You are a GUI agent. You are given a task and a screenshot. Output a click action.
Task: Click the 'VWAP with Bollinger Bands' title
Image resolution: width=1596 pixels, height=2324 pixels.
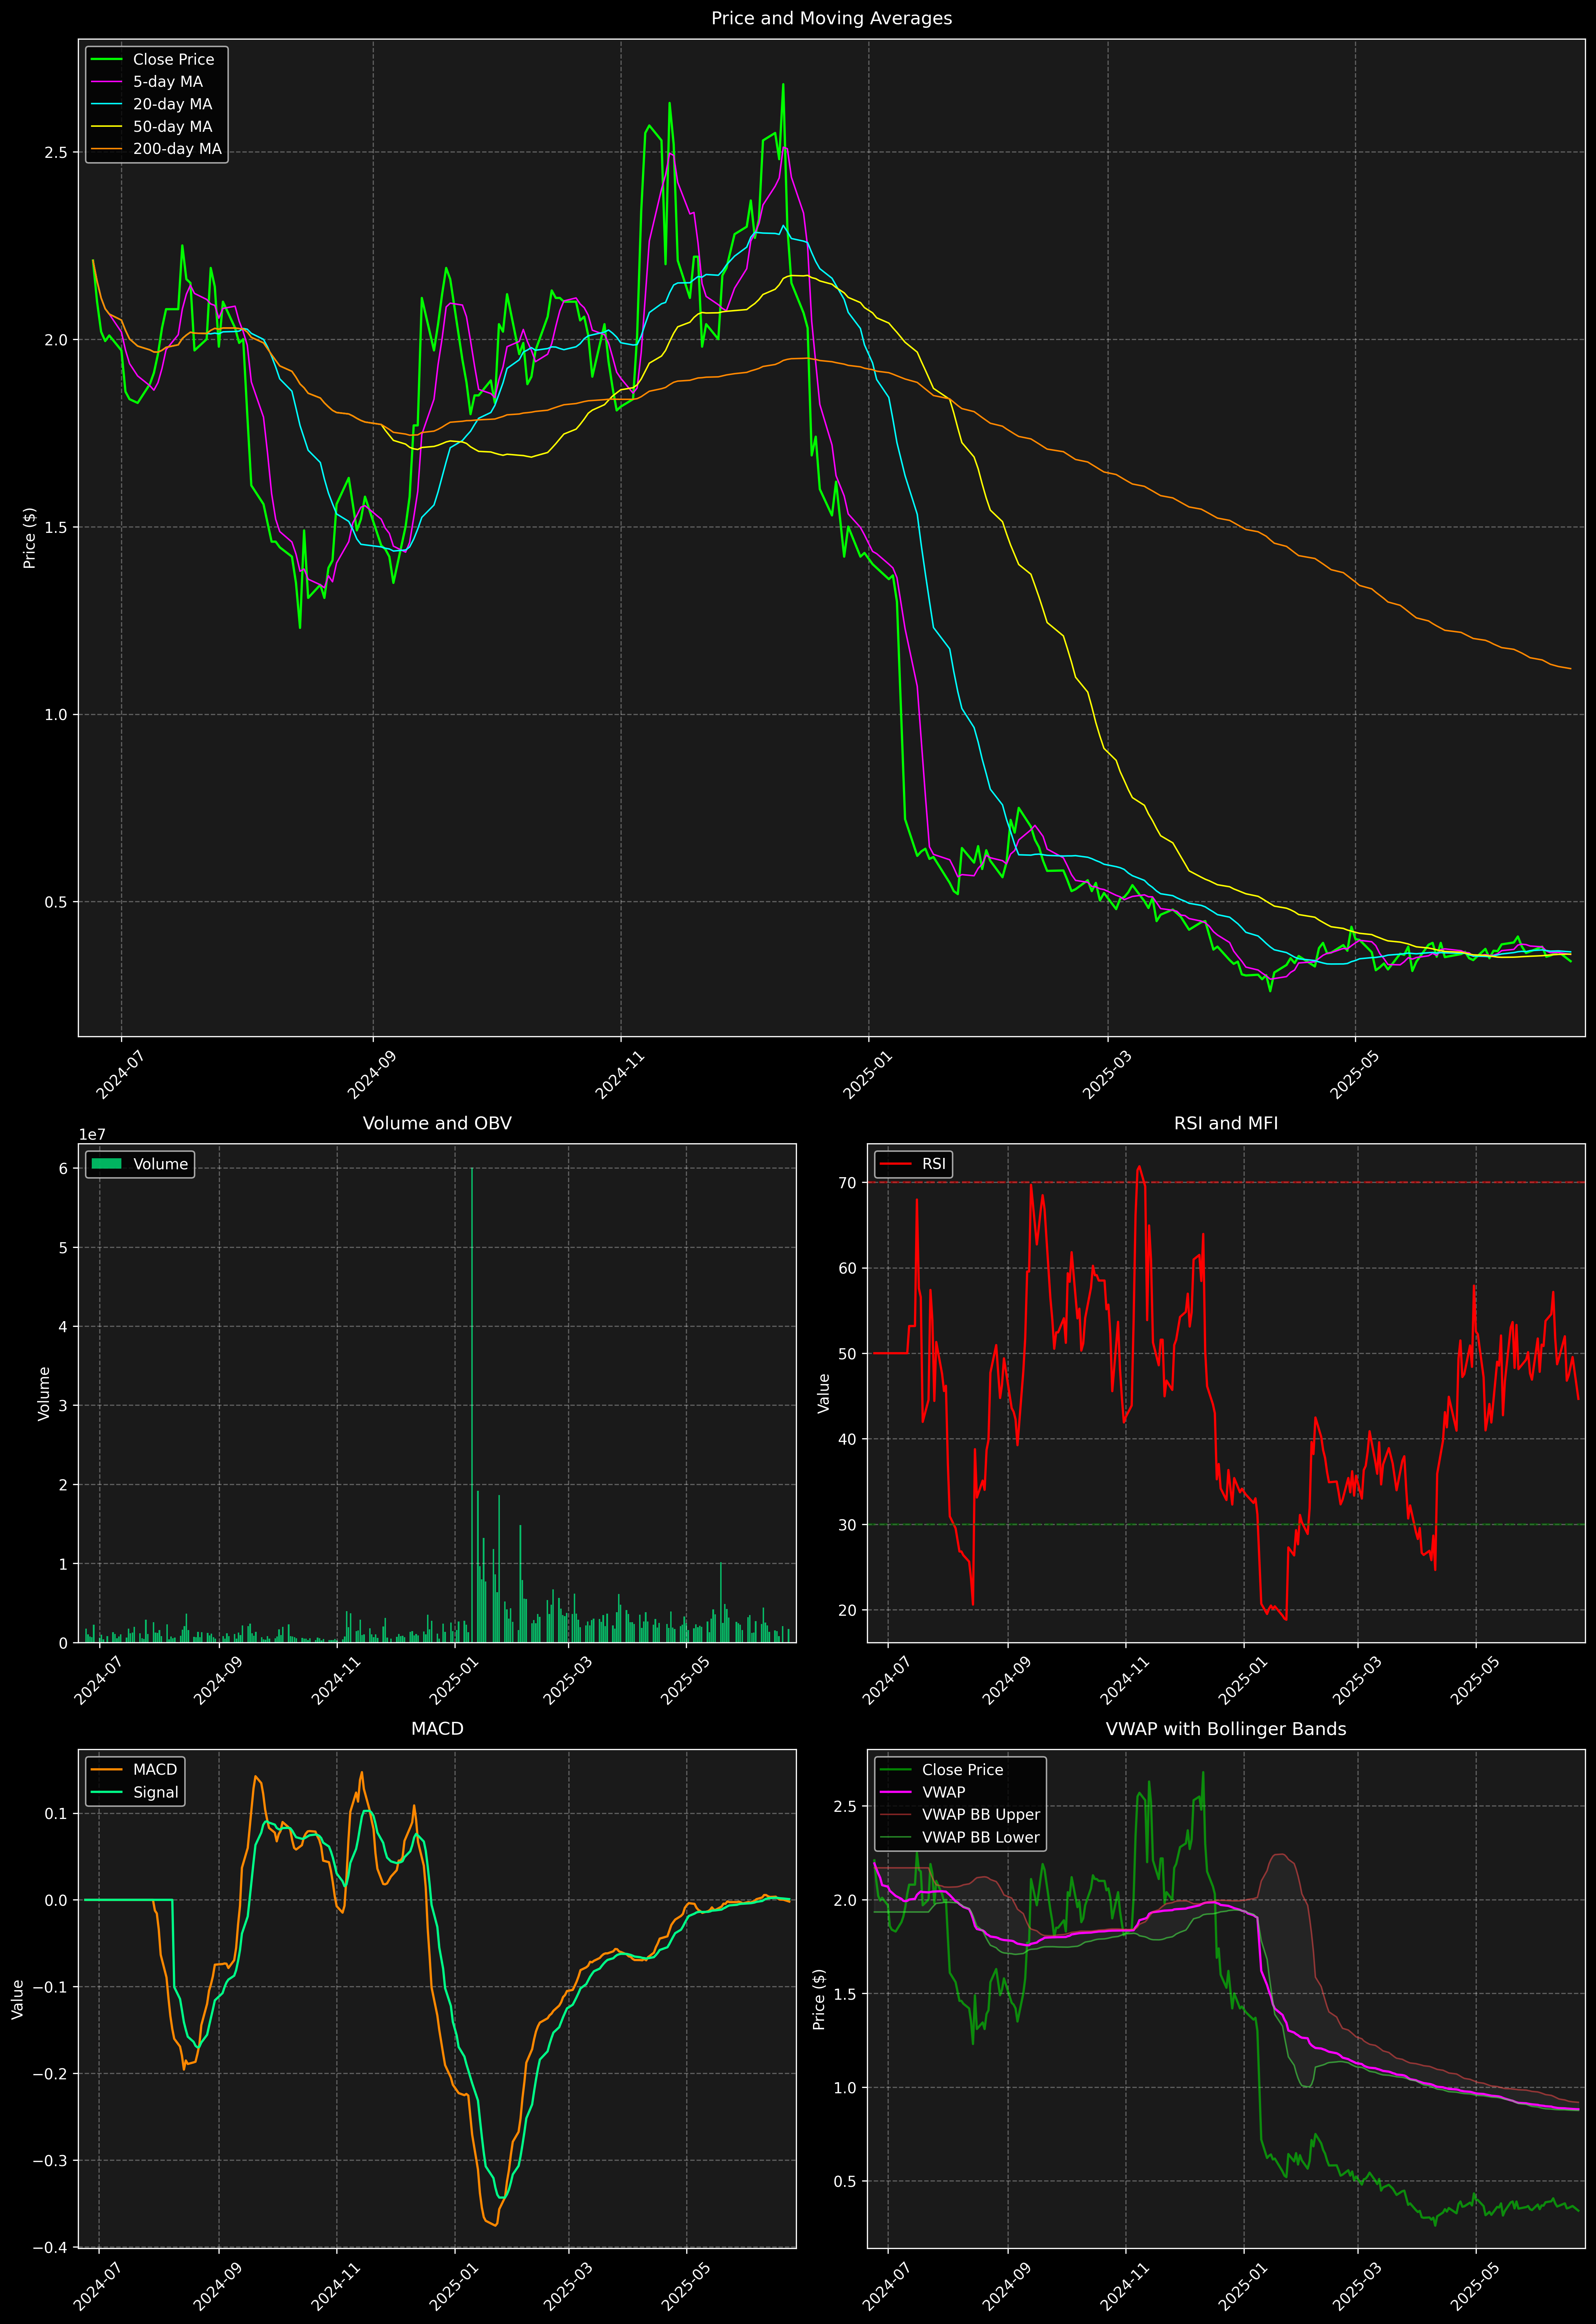point(1226,1729)
